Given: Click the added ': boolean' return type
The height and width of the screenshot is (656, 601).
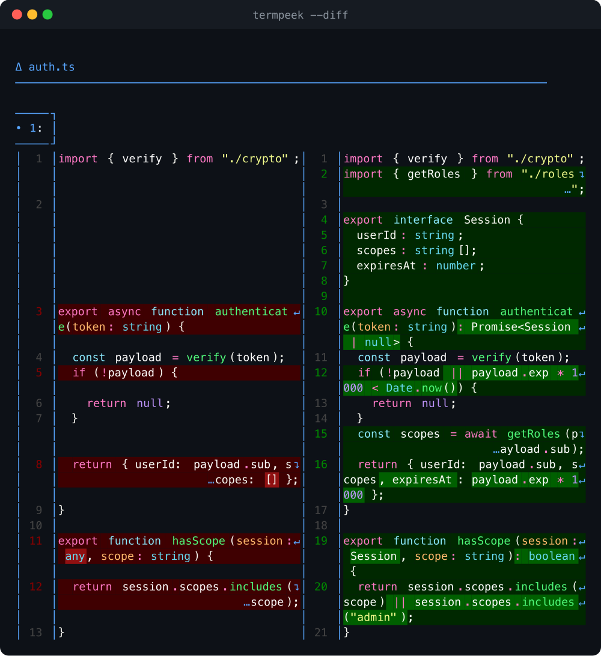Looking at the screenshot, I should coord(545,556).
